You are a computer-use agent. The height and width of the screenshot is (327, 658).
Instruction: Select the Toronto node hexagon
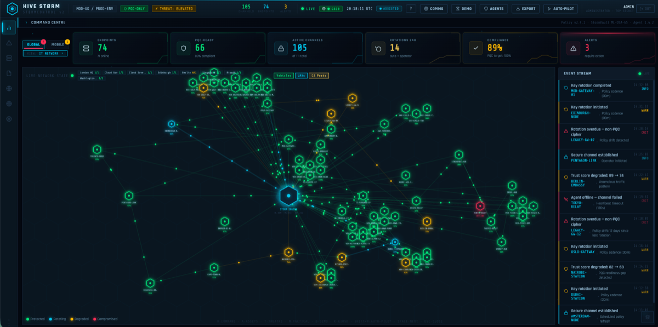click(x=97, y=149)
